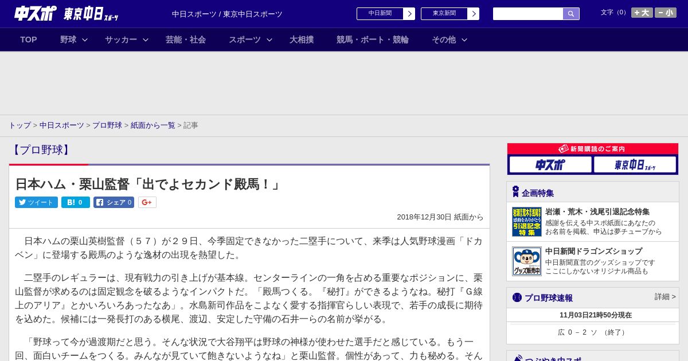Open the サッカー navigation menu
Viewport: 688px width, 361px height.
(x=121, y=40)
